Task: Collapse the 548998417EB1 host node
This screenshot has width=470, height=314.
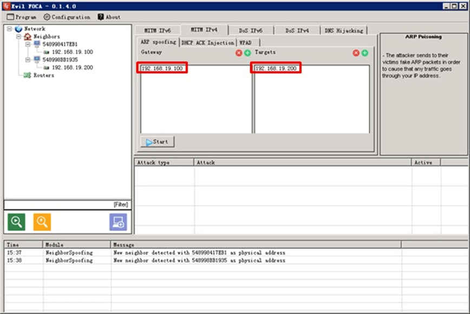Action: pos(28,44)
